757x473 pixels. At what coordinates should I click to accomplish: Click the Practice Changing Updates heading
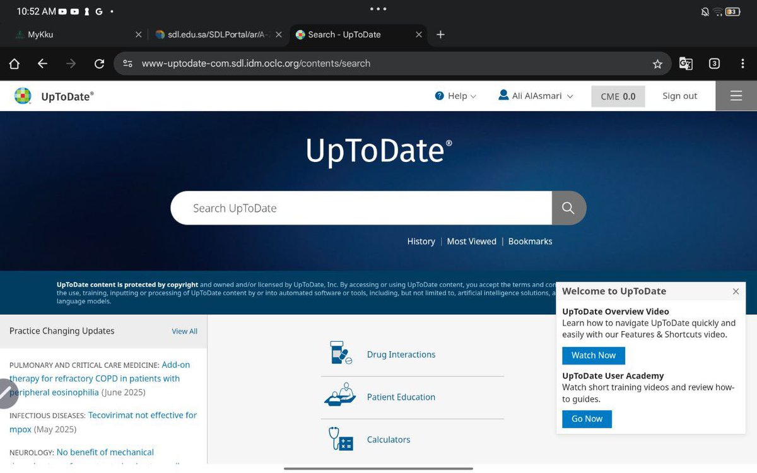point(62,331)
